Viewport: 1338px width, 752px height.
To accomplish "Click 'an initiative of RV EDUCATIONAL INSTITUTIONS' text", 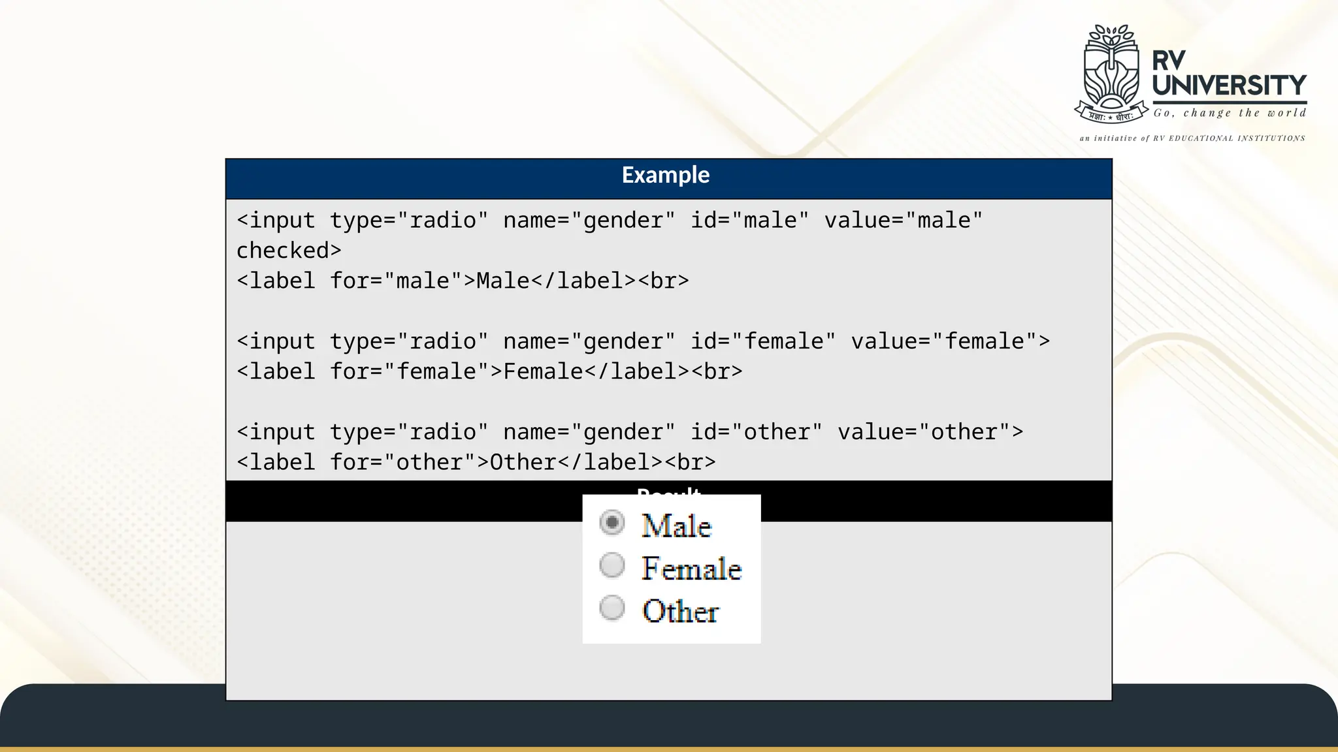I will coord(1192,138).
